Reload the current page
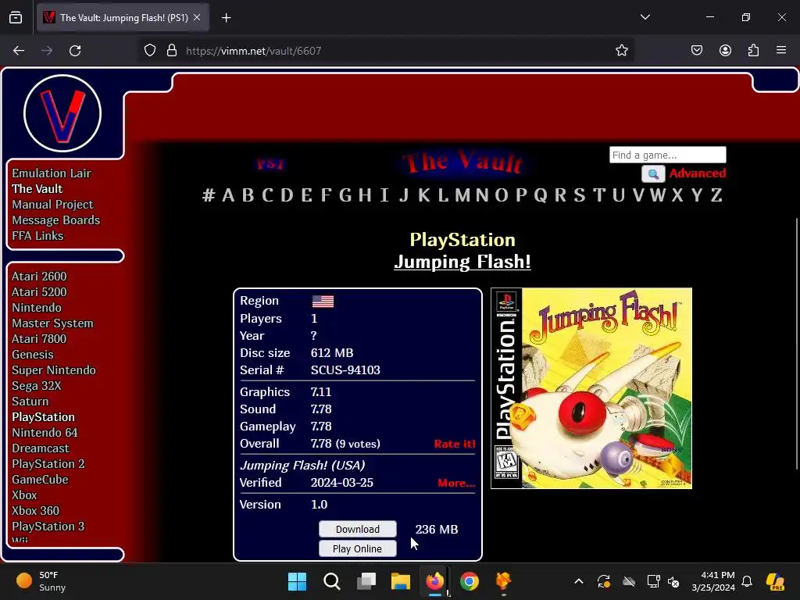800x600 pixels. click(x=75, y=51)
